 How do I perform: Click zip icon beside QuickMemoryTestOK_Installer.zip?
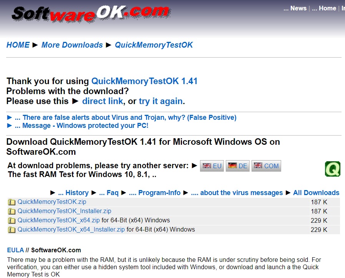tap(12, 211)
